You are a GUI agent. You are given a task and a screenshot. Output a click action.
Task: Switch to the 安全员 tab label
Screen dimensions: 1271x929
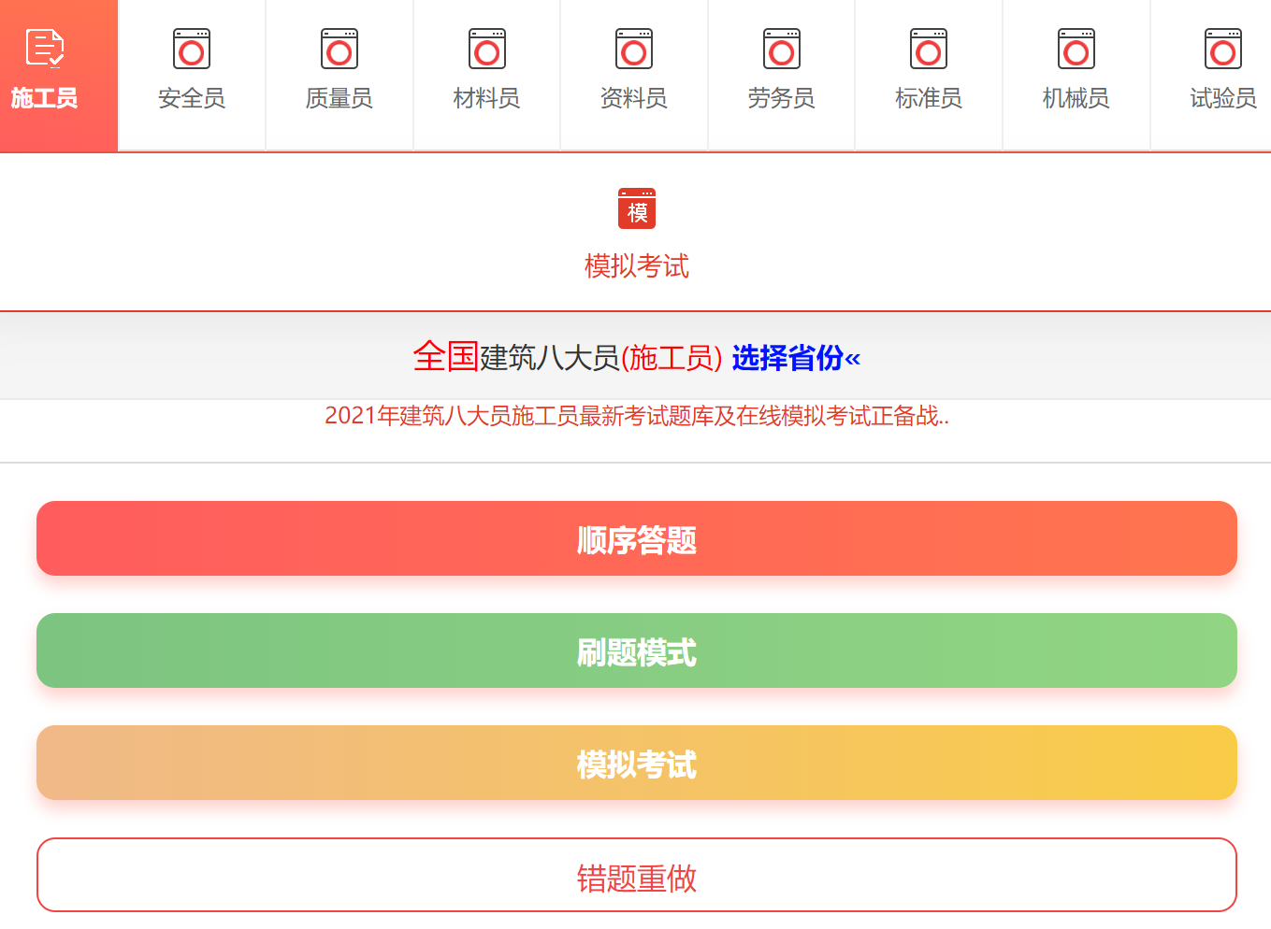coord(192,98)
